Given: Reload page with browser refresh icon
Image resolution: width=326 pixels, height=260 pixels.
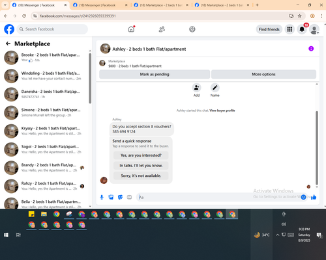Looking at the screenshot, I should click(x=24, y=16).
